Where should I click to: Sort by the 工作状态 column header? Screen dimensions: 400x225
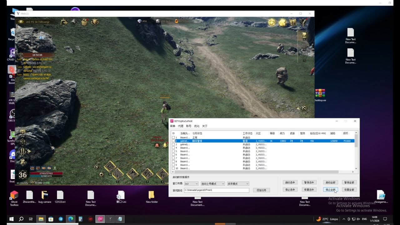(248, 133)
